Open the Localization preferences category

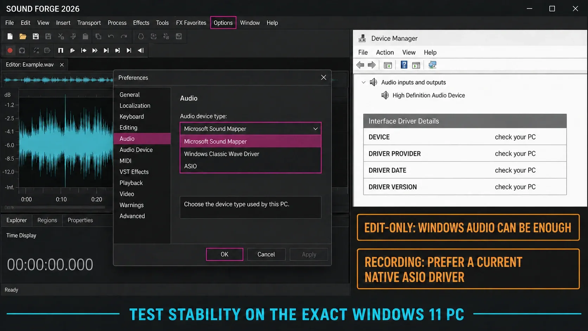[135, 106]
